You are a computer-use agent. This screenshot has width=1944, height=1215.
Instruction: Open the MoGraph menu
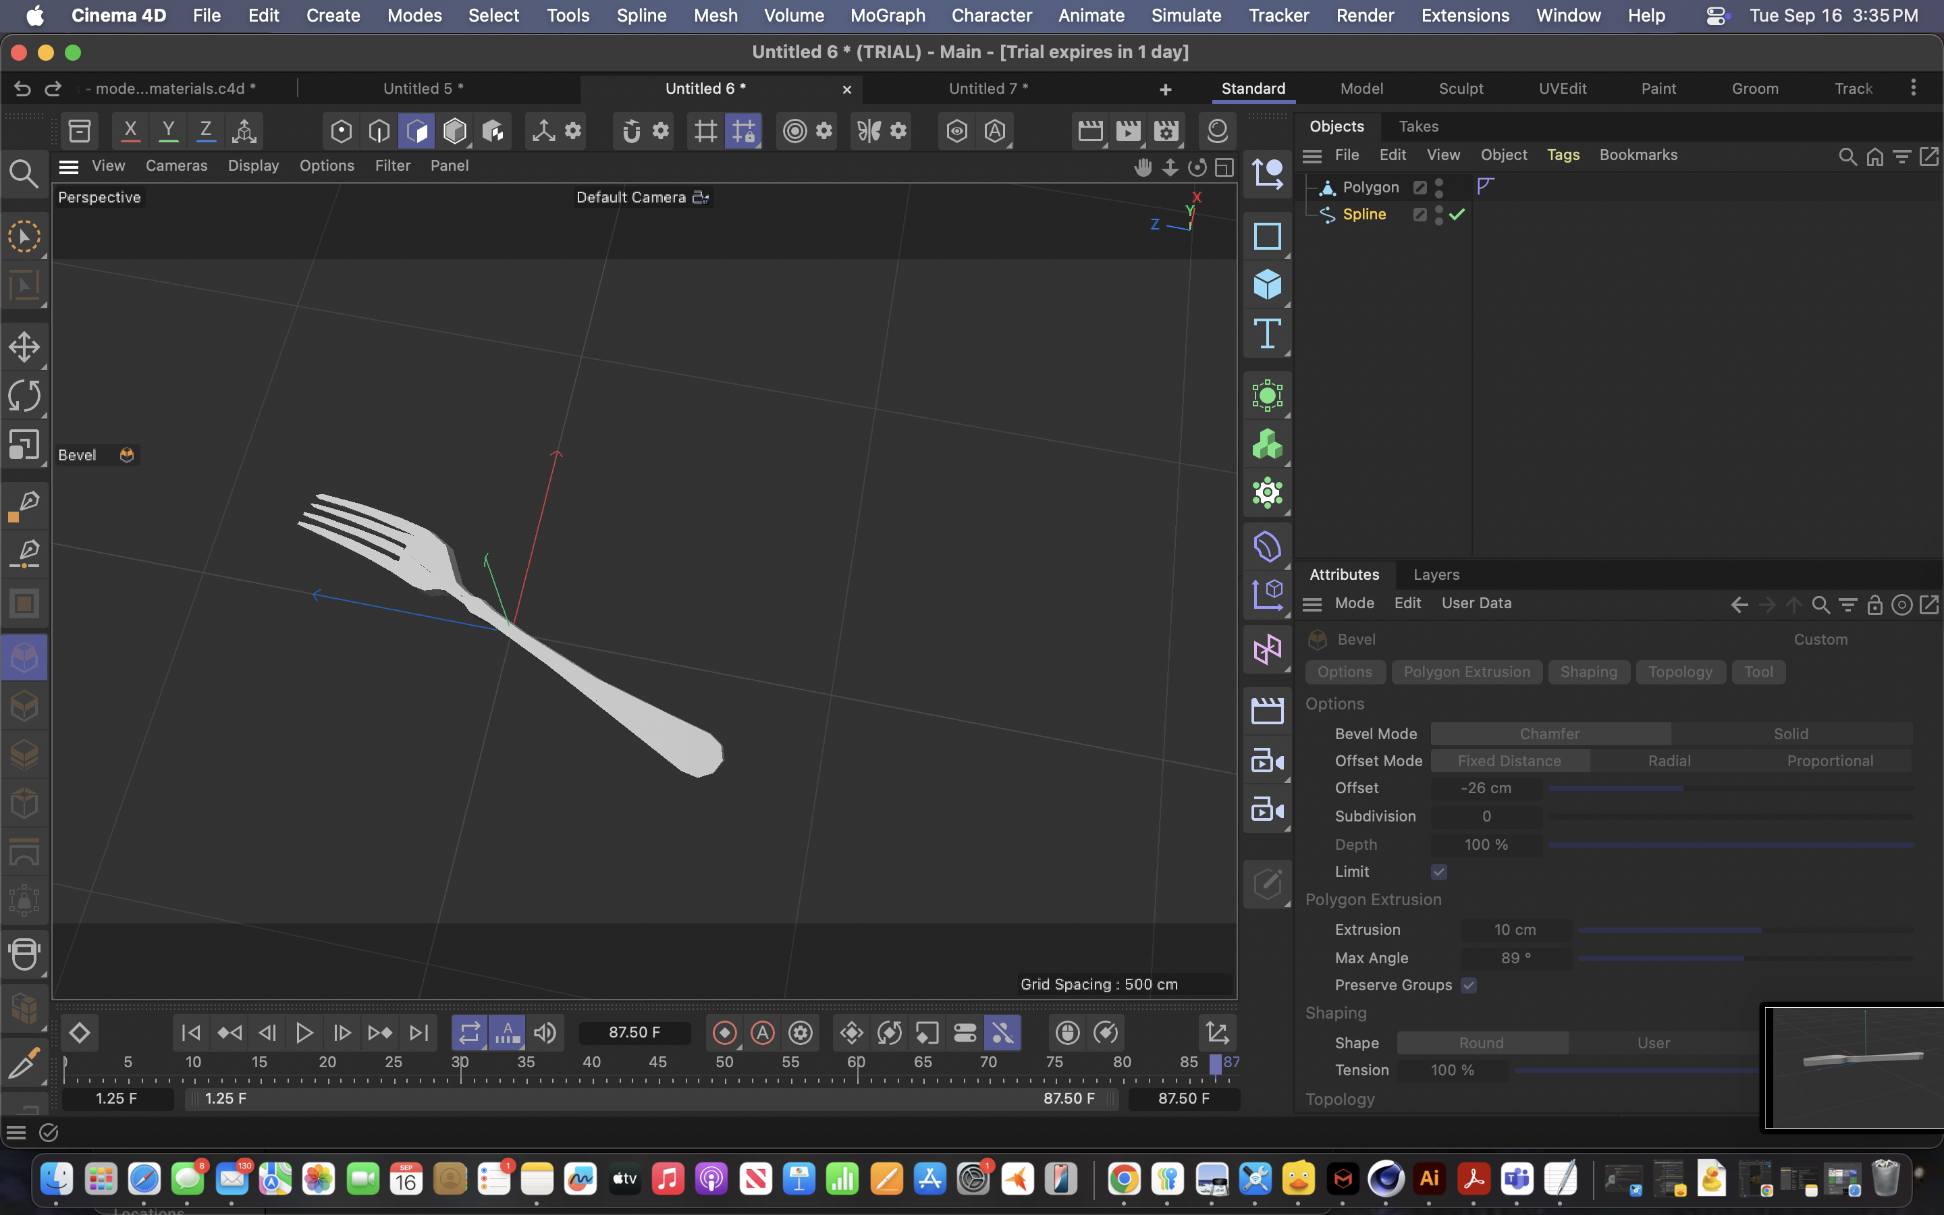[x=887, y=16]
